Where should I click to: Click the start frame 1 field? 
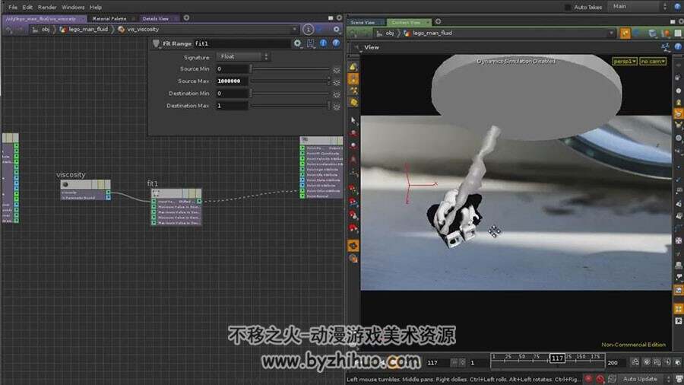coord(479,363)
